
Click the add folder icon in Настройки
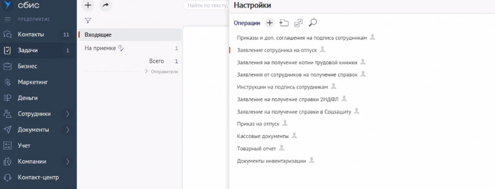coord(284,23)
